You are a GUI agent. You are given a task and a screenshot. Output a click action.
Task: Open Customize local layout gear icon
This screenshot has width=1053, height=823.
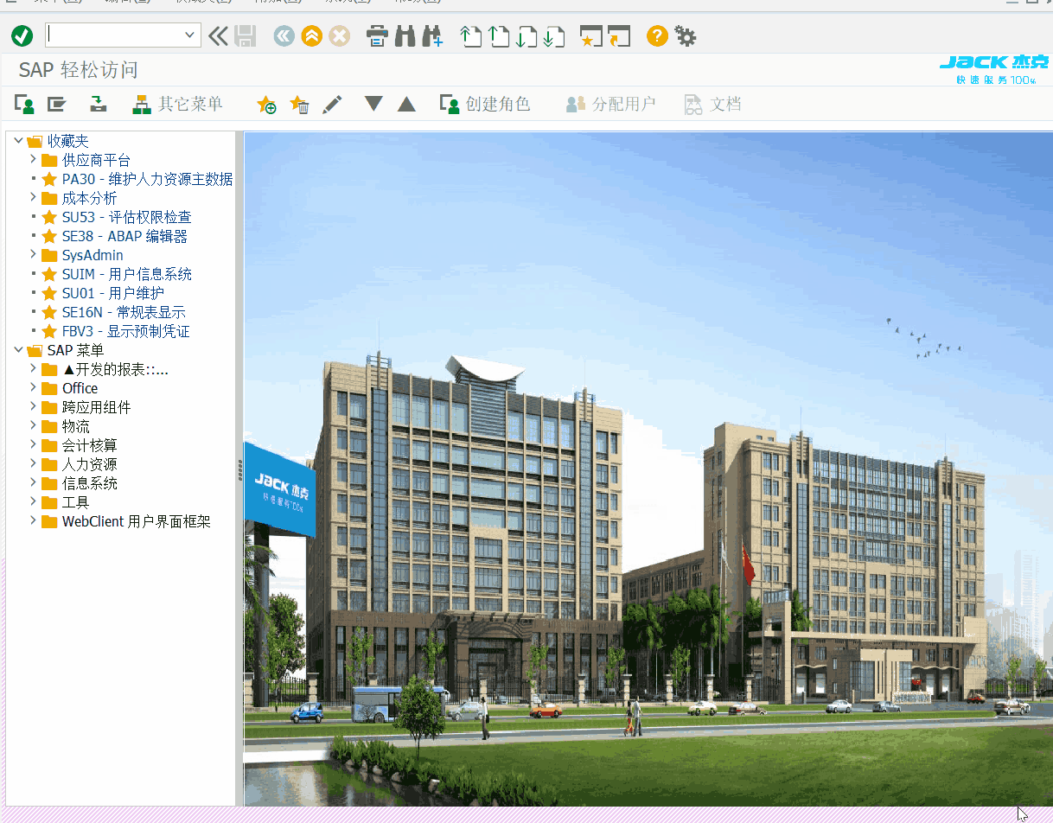[x=685, y=35]
